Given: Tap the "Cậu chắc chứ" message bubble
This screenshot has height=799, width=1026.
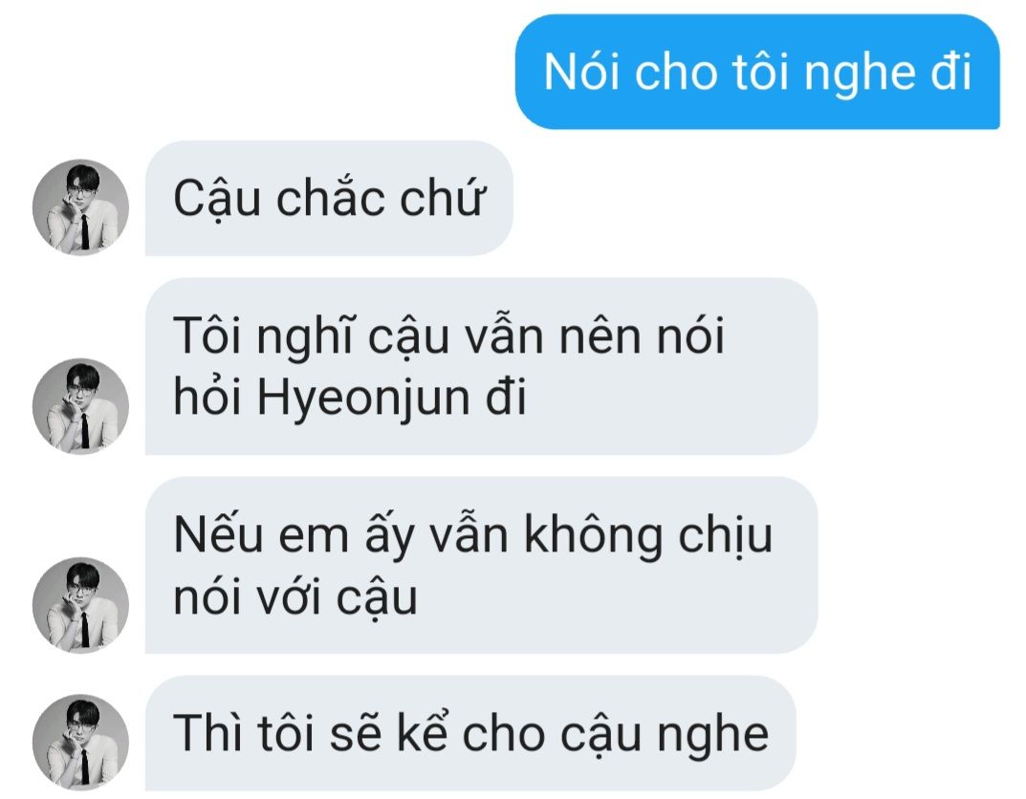Looking at the screenshot, I should [x=329, y=198].
